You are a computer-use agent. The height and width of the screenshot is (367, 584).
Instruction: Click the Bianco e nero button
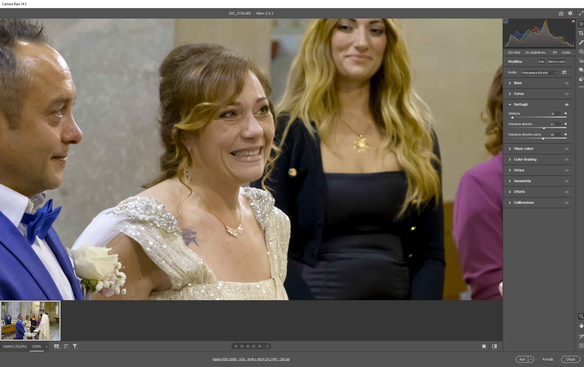tap(556, 62)
